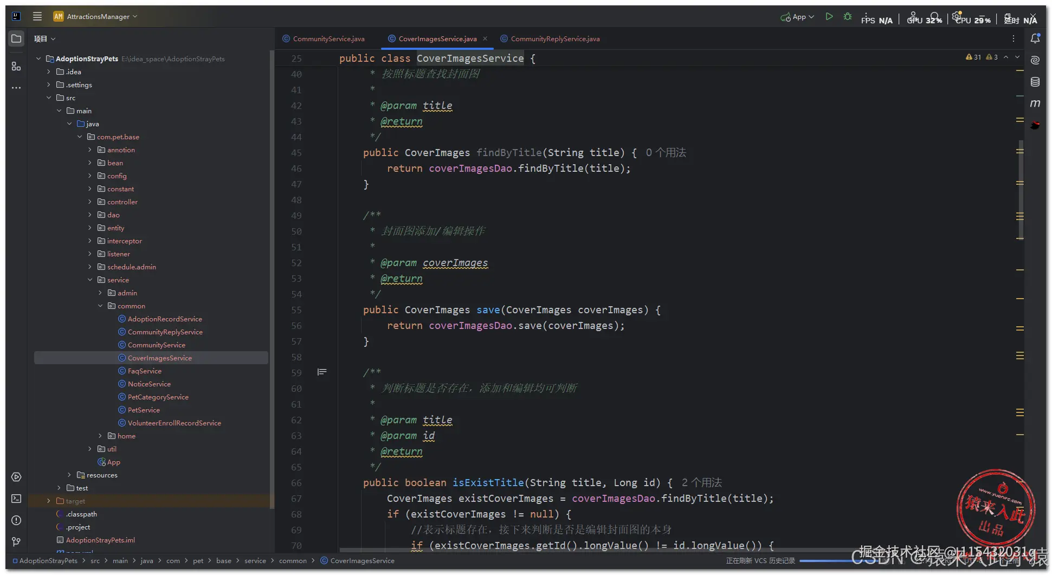Viewport: 1052px width, 575px height.
Task: Select AdoptionRecordService in the project tree
Action: point(165,319)
